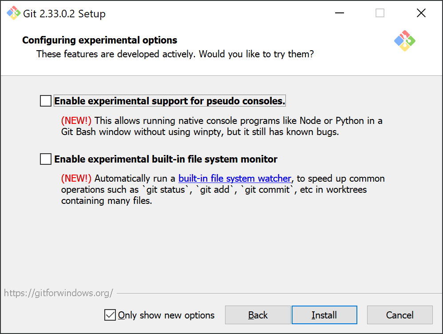The image size is (443, 334).
Task: Minimize the Git Setup window
Action: pyautogui.click(x=339, y=13)
